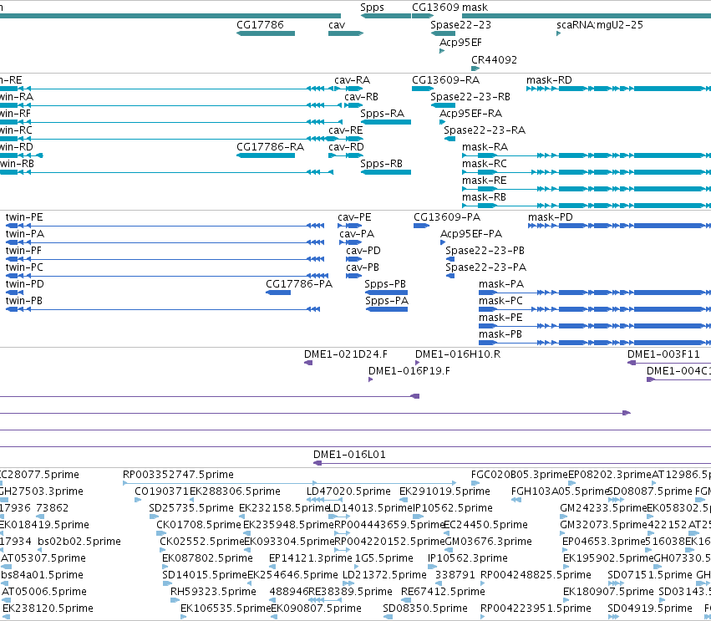Select the Spps-RA transcript label
This screenshot has width=711, height=621.
[383, 114]
